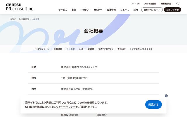Click 株式会社 電通PRコンサルティング text
187x117 pixels.
coord(79,67)
